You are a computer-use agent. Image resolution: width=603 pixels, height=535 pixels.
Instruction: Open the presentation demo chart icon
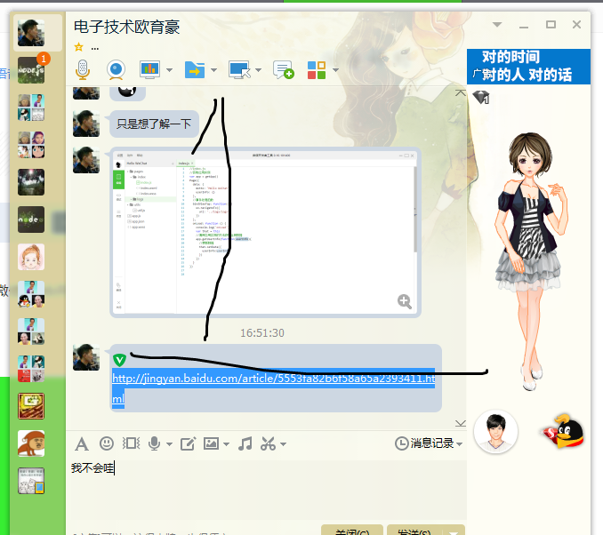[149, 69]
